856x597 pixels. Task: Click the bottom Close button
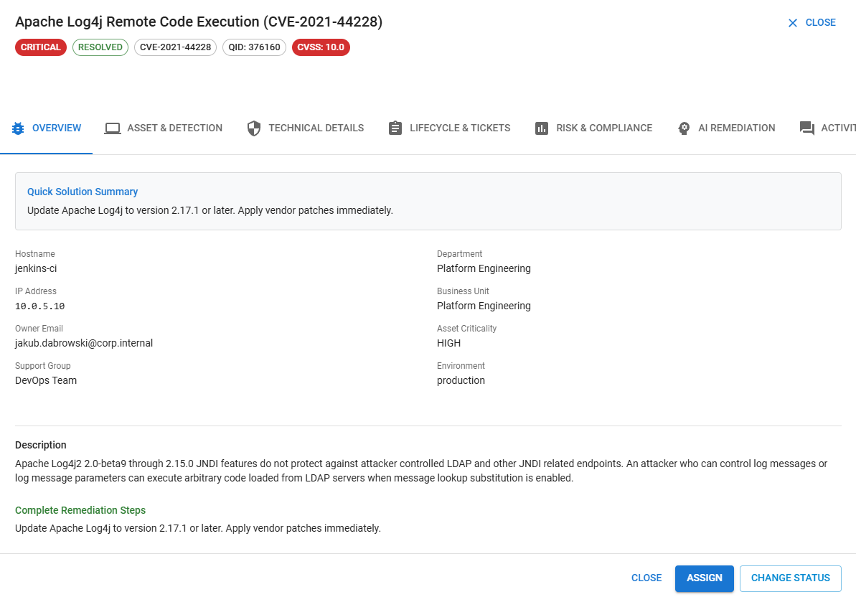646,578
